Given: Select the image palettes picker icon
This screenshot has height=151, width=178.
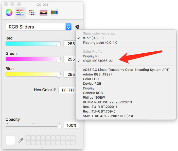Looking at the screenshot, I should click(x=43, y=12).
